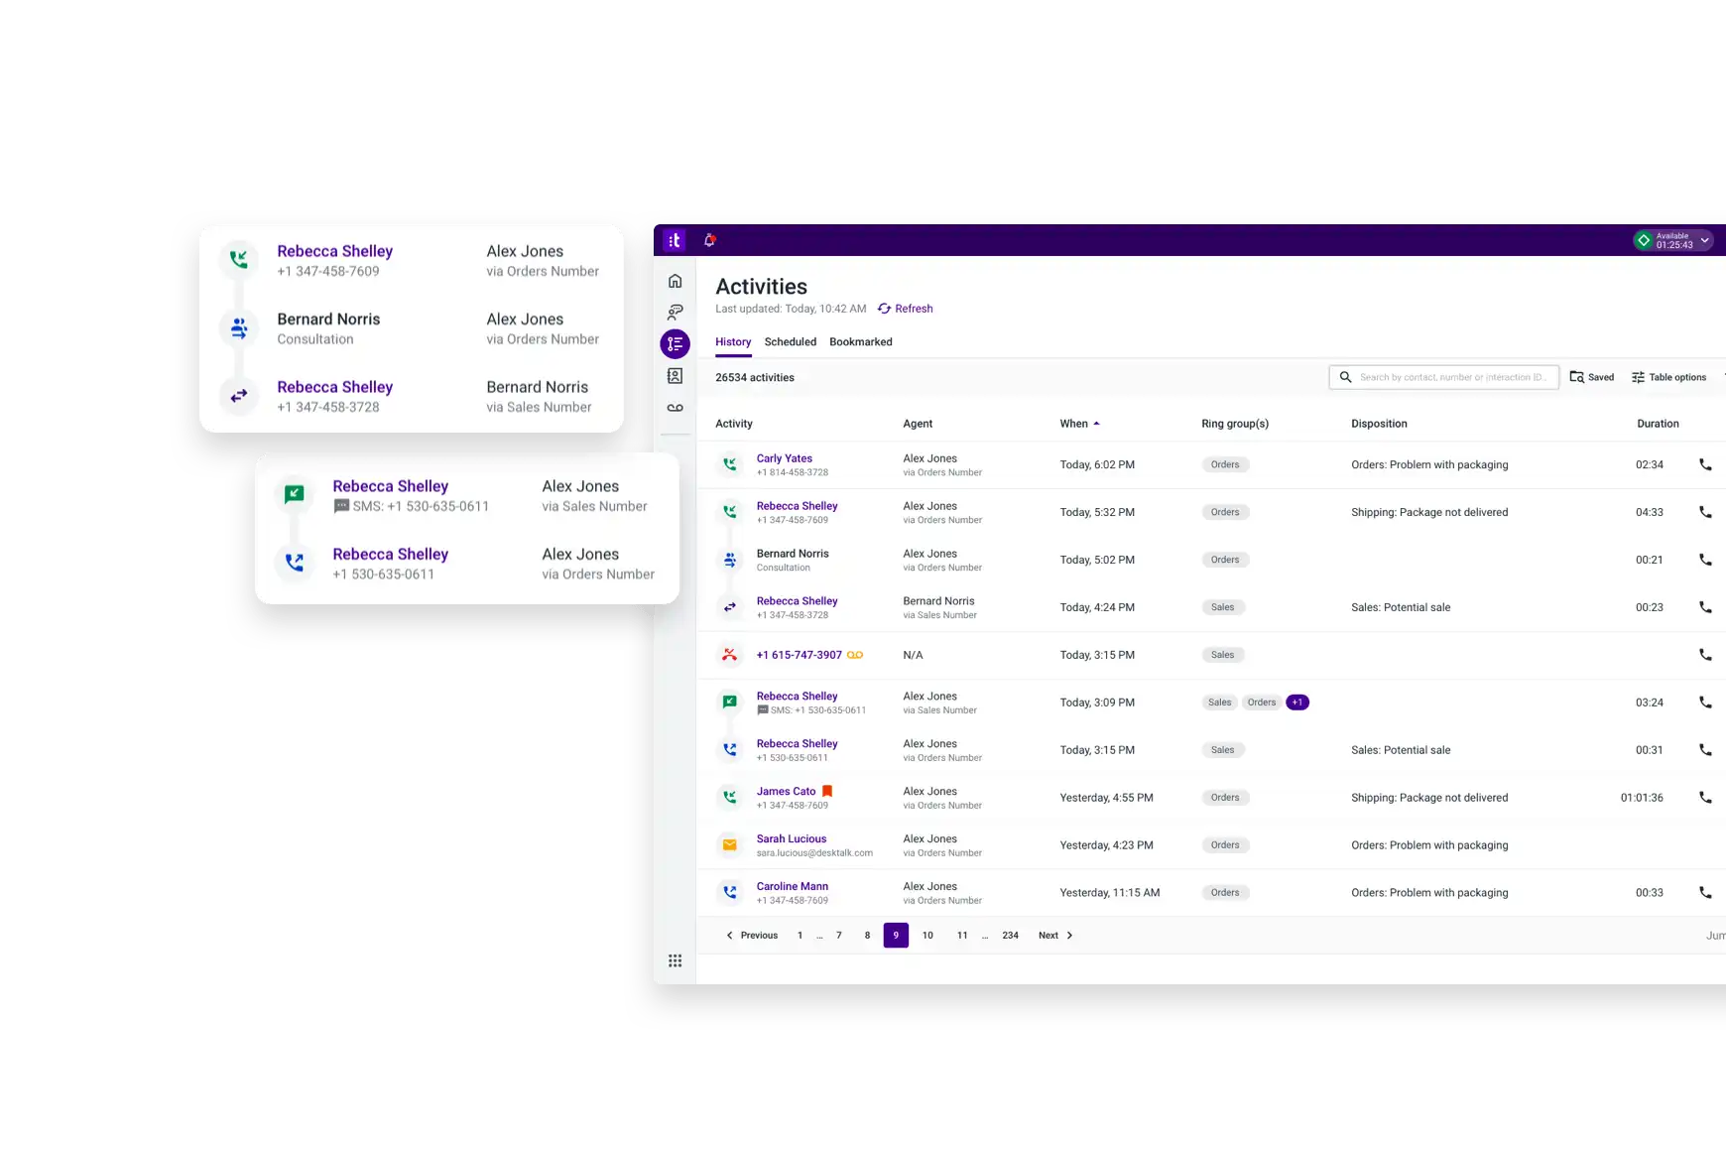The width and height of the screenshot is (1726, 1151).
Task: Go to the Next page
Action: 1054,936
